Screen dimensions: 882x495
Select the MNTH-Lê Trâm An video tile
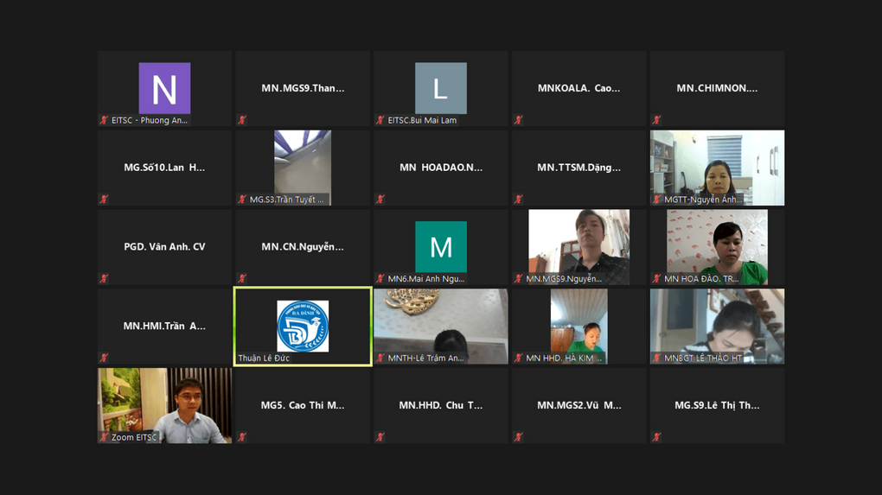[x=440, y=325]
